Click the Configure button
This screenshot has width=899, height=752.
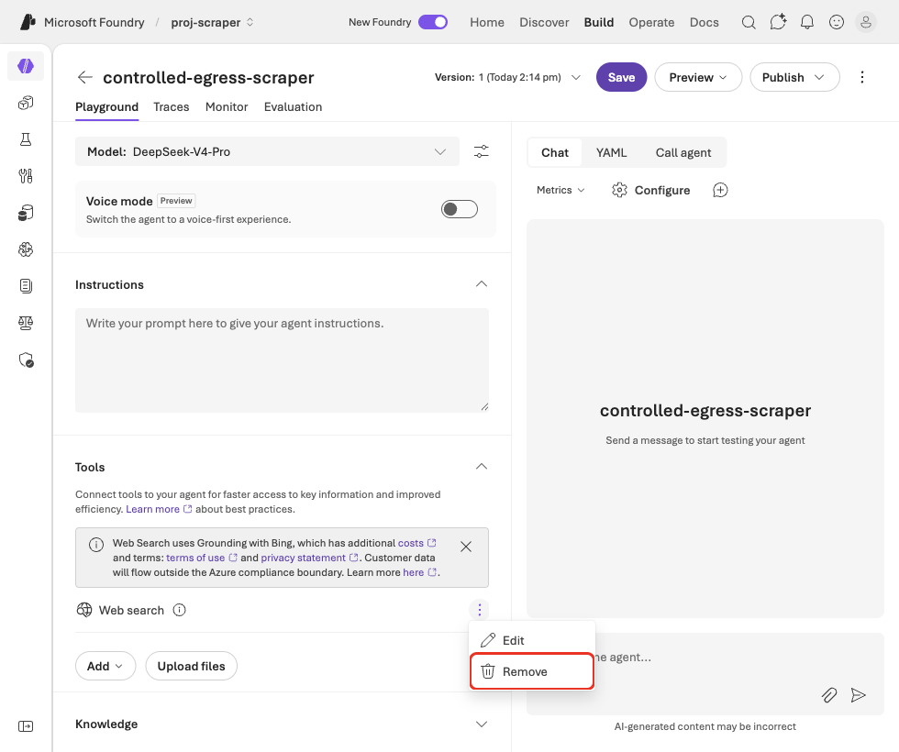(x=650, y=191)
